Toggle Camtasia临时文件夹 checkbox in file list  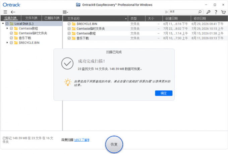point(69,28)
